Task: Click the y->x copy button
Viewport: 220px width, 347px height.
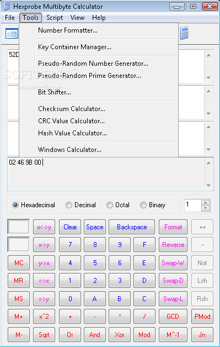Action: pos(44,263)
